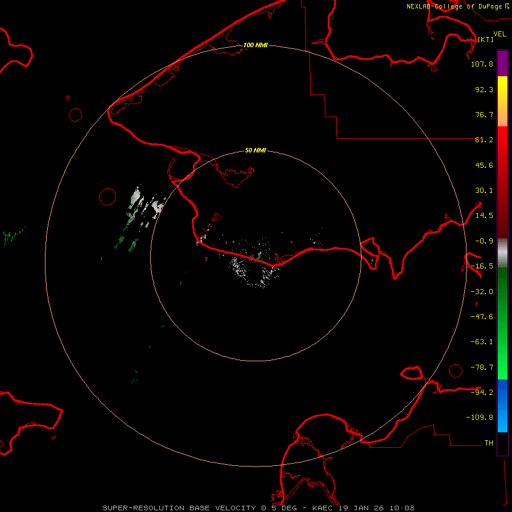This screenshot has height=512, width=512.
Task: Click the NEXLAB-College of DuPage credit text
Action: tap(457, 6)
